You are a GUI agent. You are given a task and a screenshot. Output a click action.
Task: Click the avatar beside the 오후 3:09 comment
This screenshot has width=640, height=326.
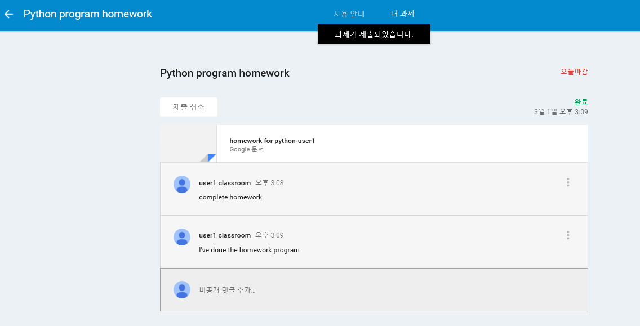[182, 237]
